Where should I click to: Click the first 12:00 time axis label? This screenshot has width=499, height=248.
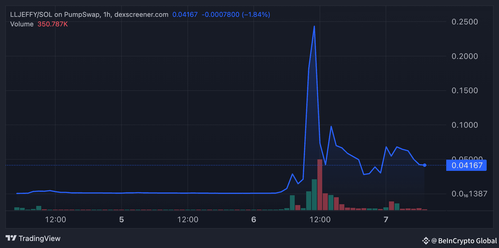tap(56, 220)
